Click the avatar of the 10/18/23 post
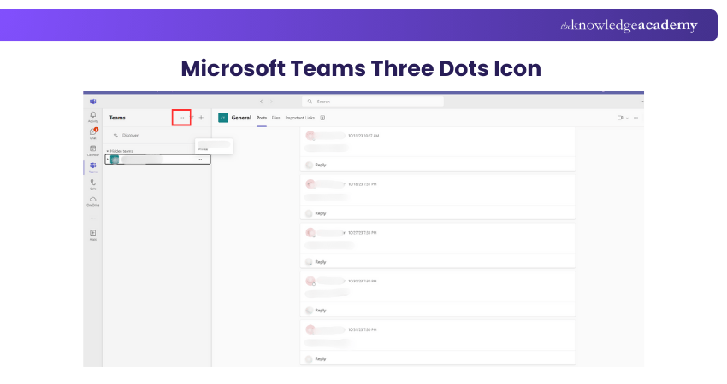Viewport: 727px width, 384px height. point(310,184)
